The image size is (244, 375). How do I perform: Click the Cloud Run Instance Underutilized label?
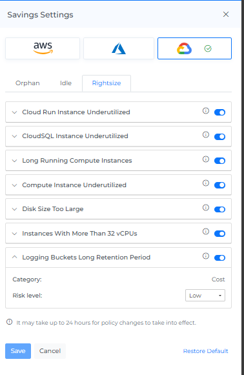pyautogui.click(x=76, y=112)
